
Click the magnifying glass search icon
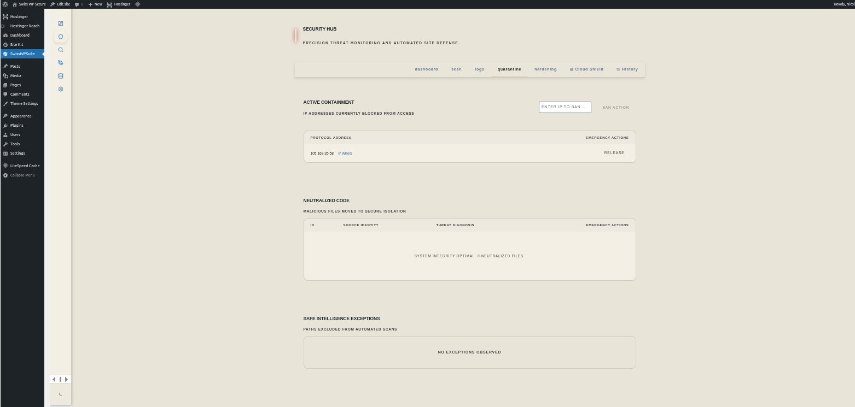point(61,50)
